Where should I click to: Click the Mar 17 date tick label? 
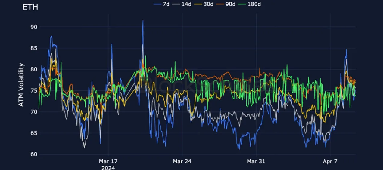[x=108, y=161]
